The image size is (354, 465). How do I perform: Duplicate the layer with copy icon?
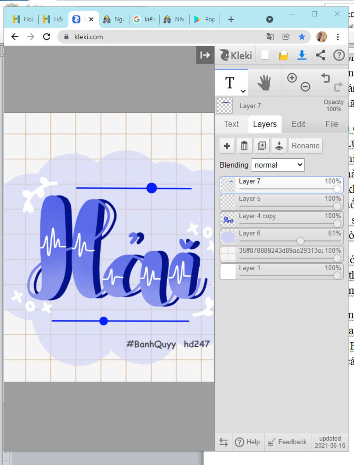[x=262, y=146]
